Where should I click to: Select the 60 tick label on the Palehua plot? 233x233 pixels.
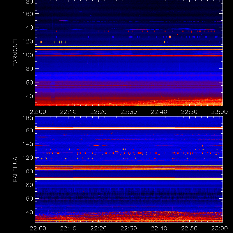click(x=29, y=199)
